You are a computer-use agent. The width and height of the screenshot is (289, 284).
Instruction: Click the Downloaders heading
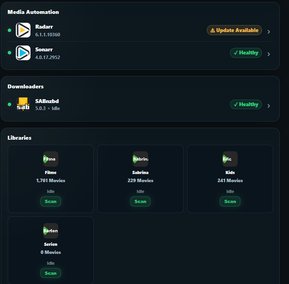(x=25, y=86)
